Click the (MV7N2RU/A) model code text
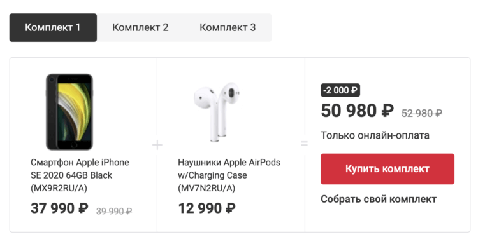 click(x=206, y=188)
